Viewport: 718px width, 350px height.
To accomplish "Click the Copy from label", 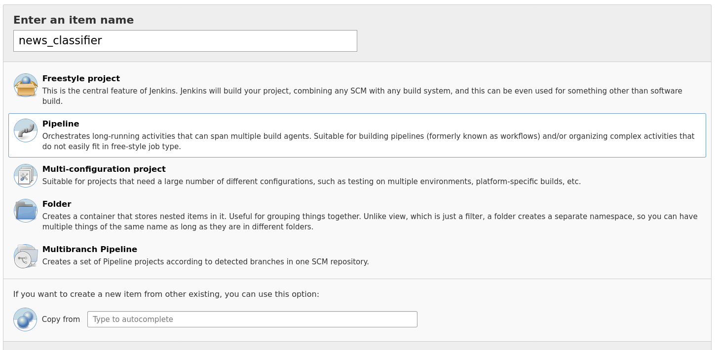I will tap(61, 319).
